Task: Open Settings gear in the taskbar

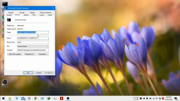Action: [29, 98]
